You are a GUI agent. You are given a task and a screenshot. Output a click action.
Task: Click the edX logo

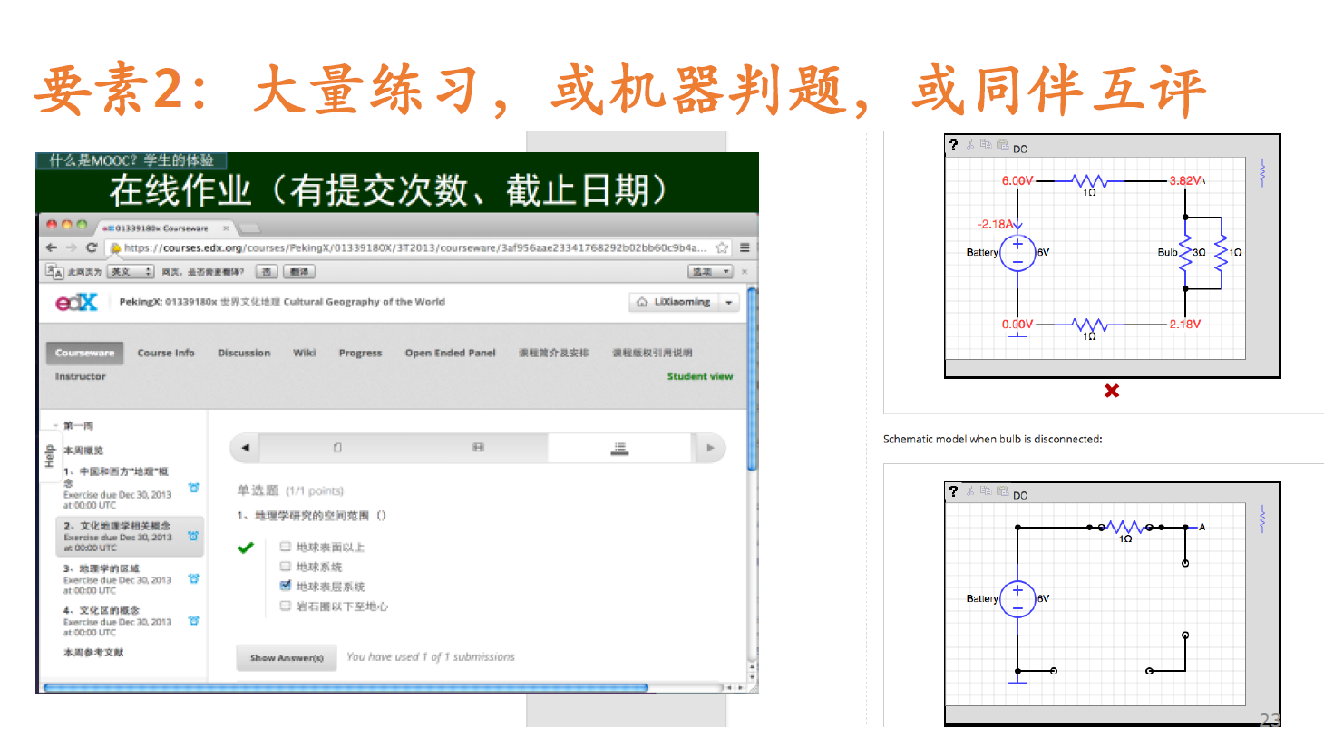pos(76,302)
